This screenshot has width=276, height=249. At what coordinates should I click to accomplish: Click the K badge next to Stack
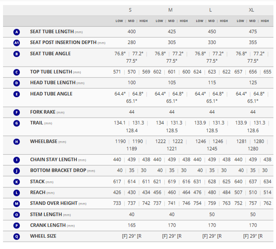point(16,182)
